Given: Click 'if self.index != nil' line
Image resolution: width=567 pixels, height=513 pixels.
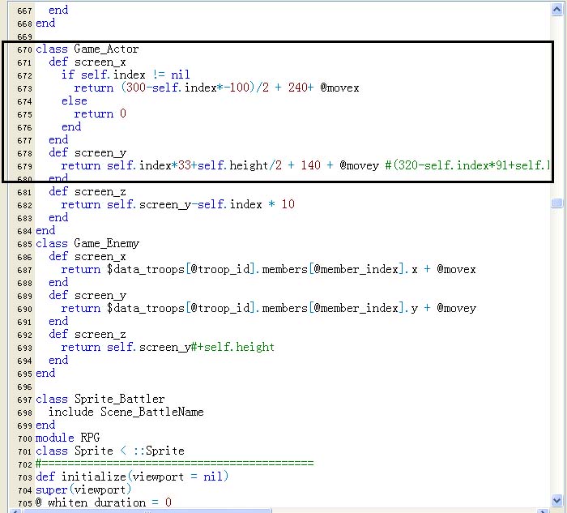Looking at the screenshot, I should click(x=126, y=75).
